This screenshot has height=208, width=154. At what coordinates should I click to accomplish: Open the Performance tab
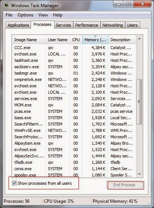tap(86, 25)
